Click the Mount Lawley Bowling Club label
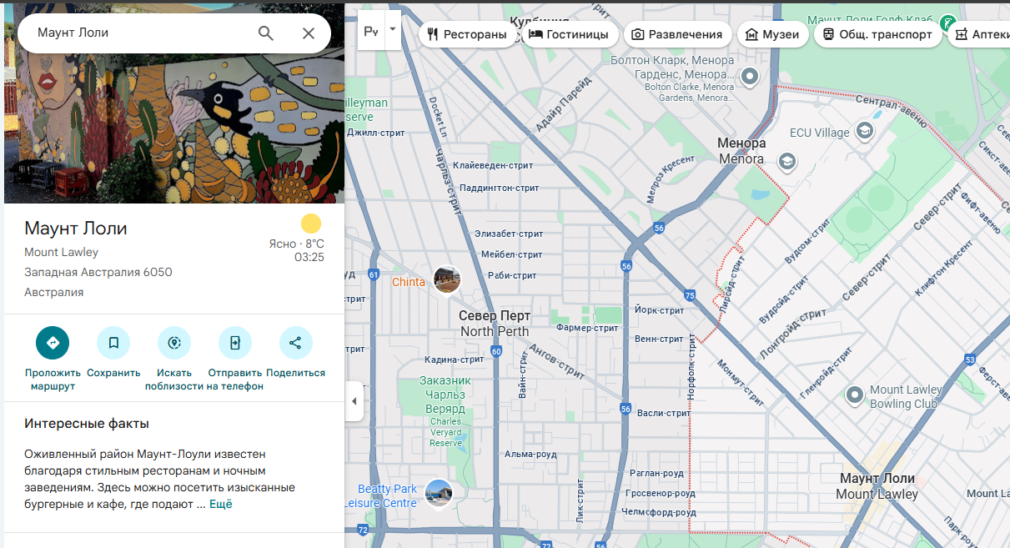The width and height of the screenshot is (1010, 548). tap(907, 396)
